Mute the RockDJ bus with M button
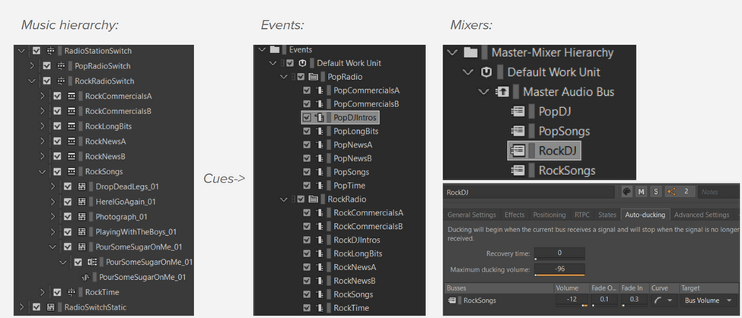742x318 pixels. [642, 192]
